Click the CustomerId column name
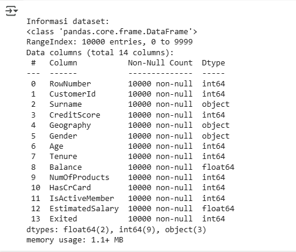 tap(73, 94)
